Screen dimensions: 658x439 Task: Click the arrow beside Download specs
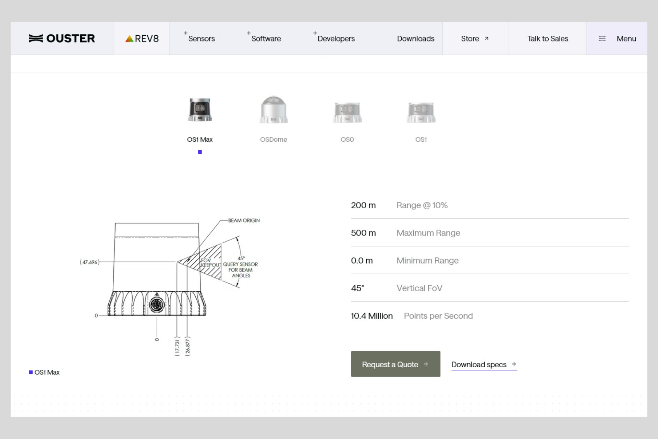pos(514,364)
